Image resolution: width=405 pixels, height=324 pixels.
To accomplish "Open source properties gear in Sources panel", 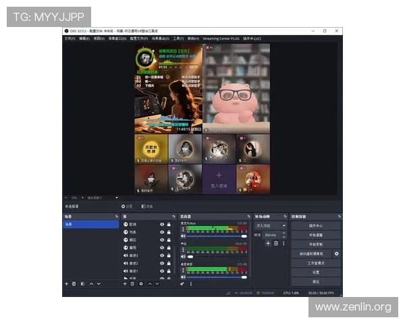I will pos(140,284).
